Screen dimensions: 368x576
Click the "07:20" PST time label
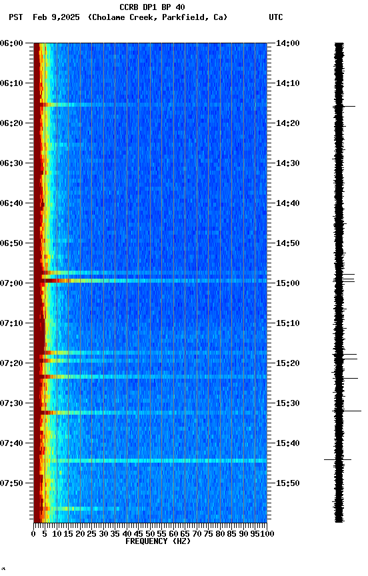(11, 364)
